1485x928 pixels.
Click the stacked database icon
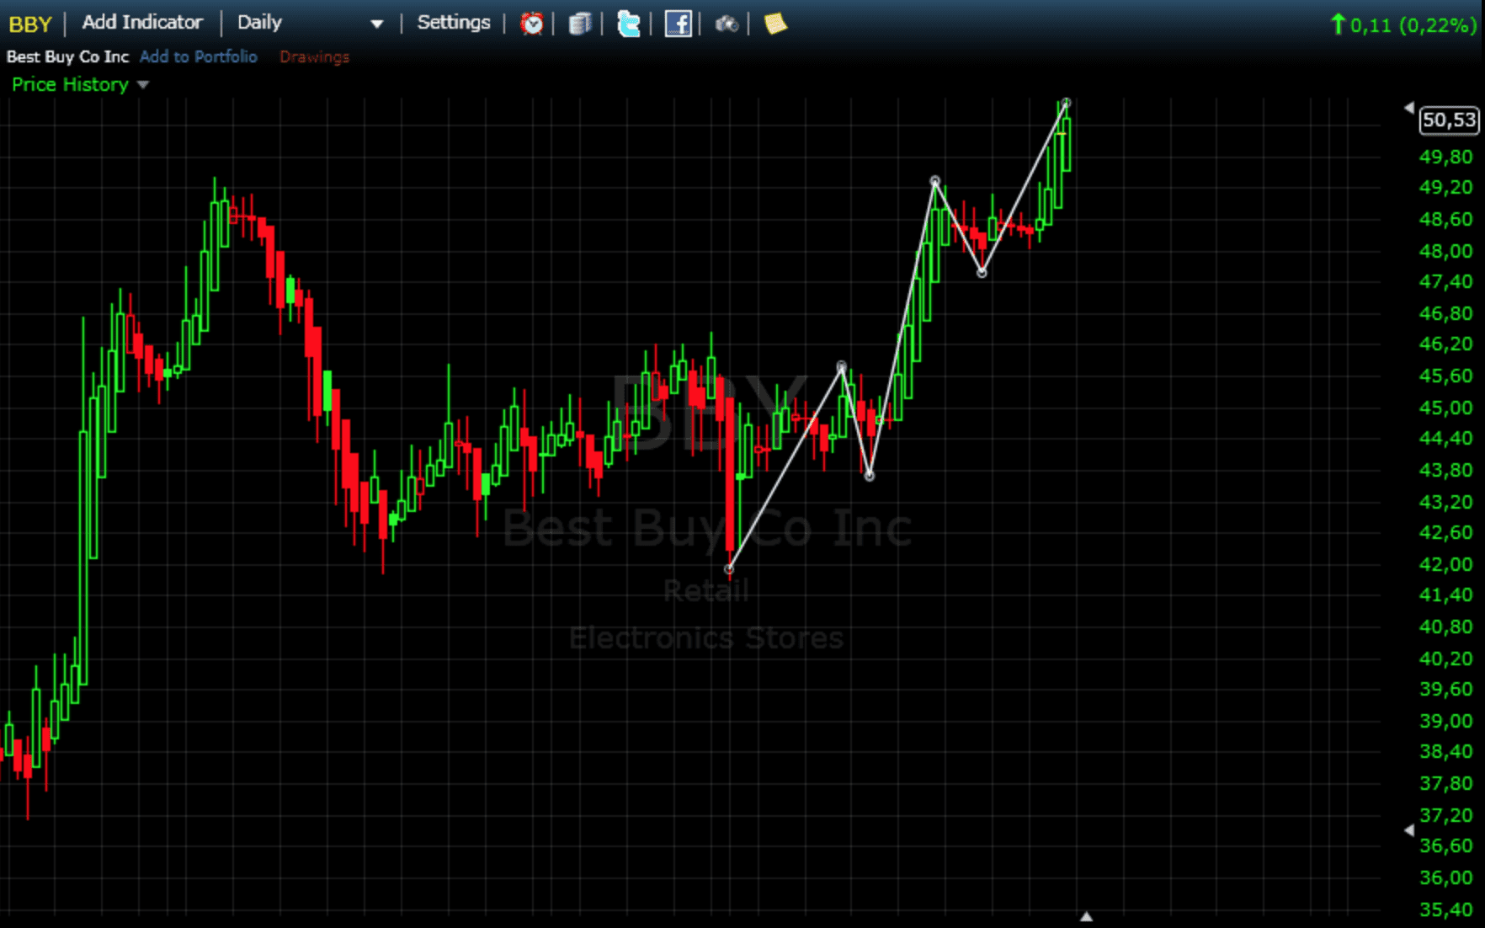coord(580,24)
